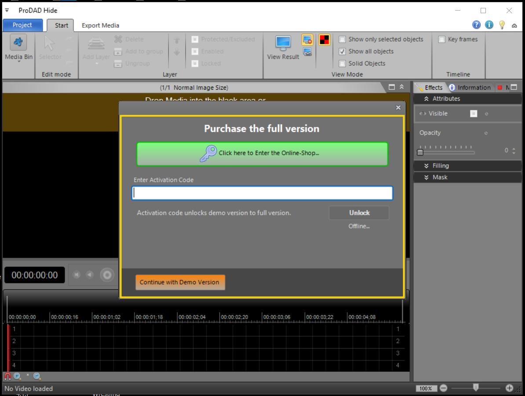
Task: Click the Enter Activation Code input field
Action: (262, 193)
